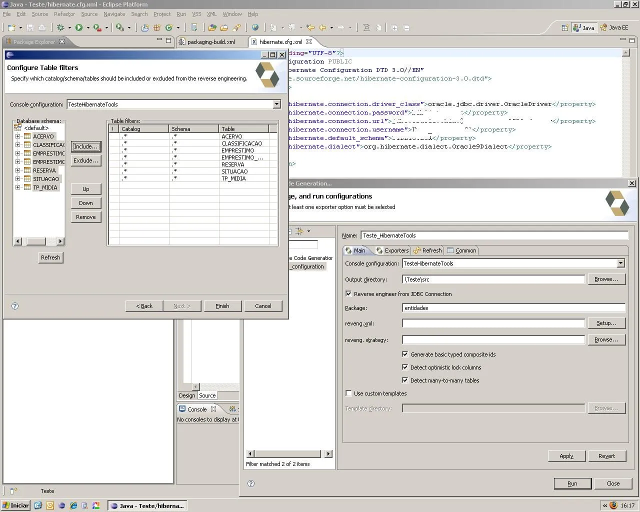
Task: Expand the ACERVO table tree node
Action: coord(18,136)
